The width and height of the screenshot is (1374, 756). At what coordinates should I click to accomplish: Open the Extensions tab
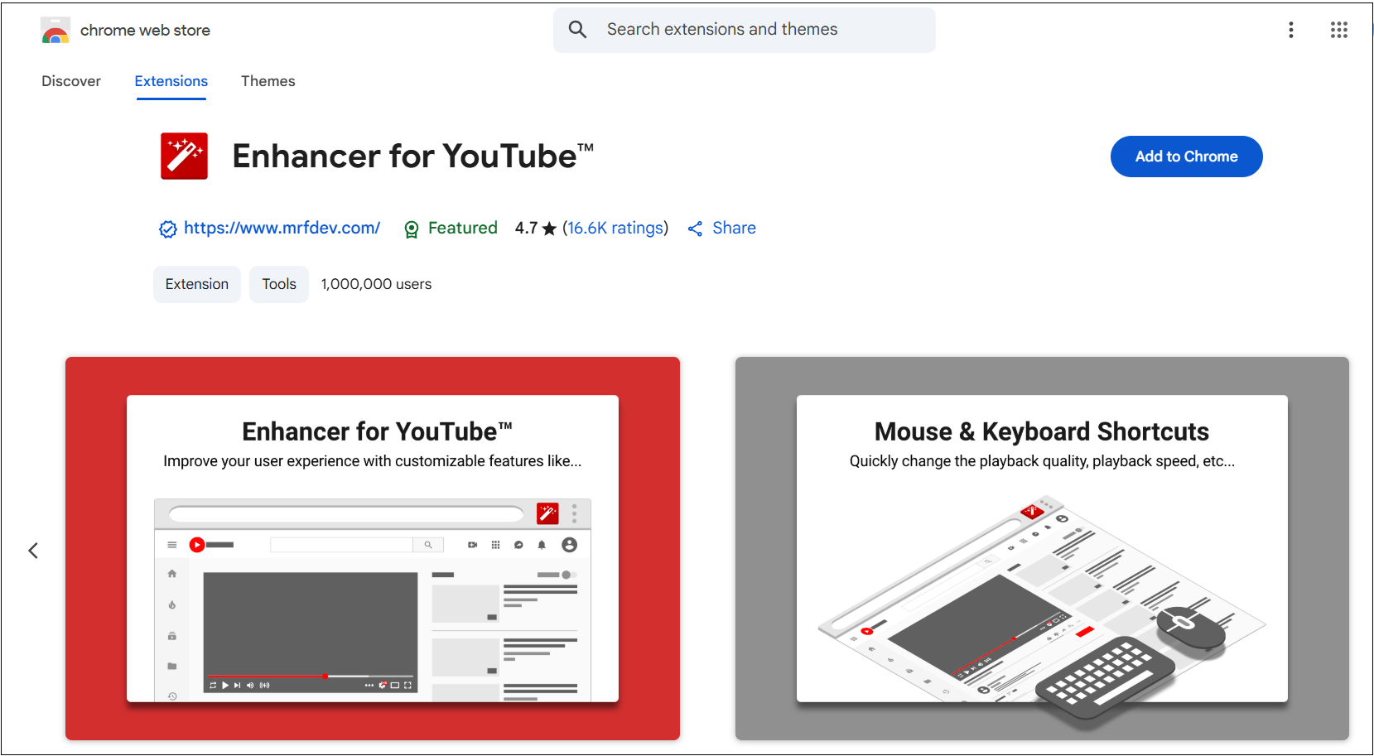click(171, 81)
